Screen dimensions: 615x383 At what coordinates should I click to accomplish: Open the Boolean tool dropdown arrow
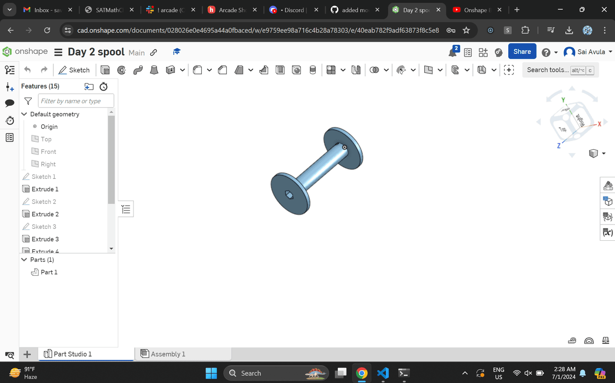pyautogui.click(x=386, y=70)
